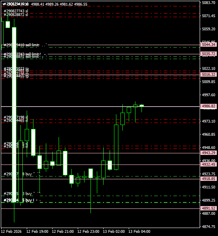Click the 12 Feb 2026 date label

pyautogui.click(x=11, y=232)
